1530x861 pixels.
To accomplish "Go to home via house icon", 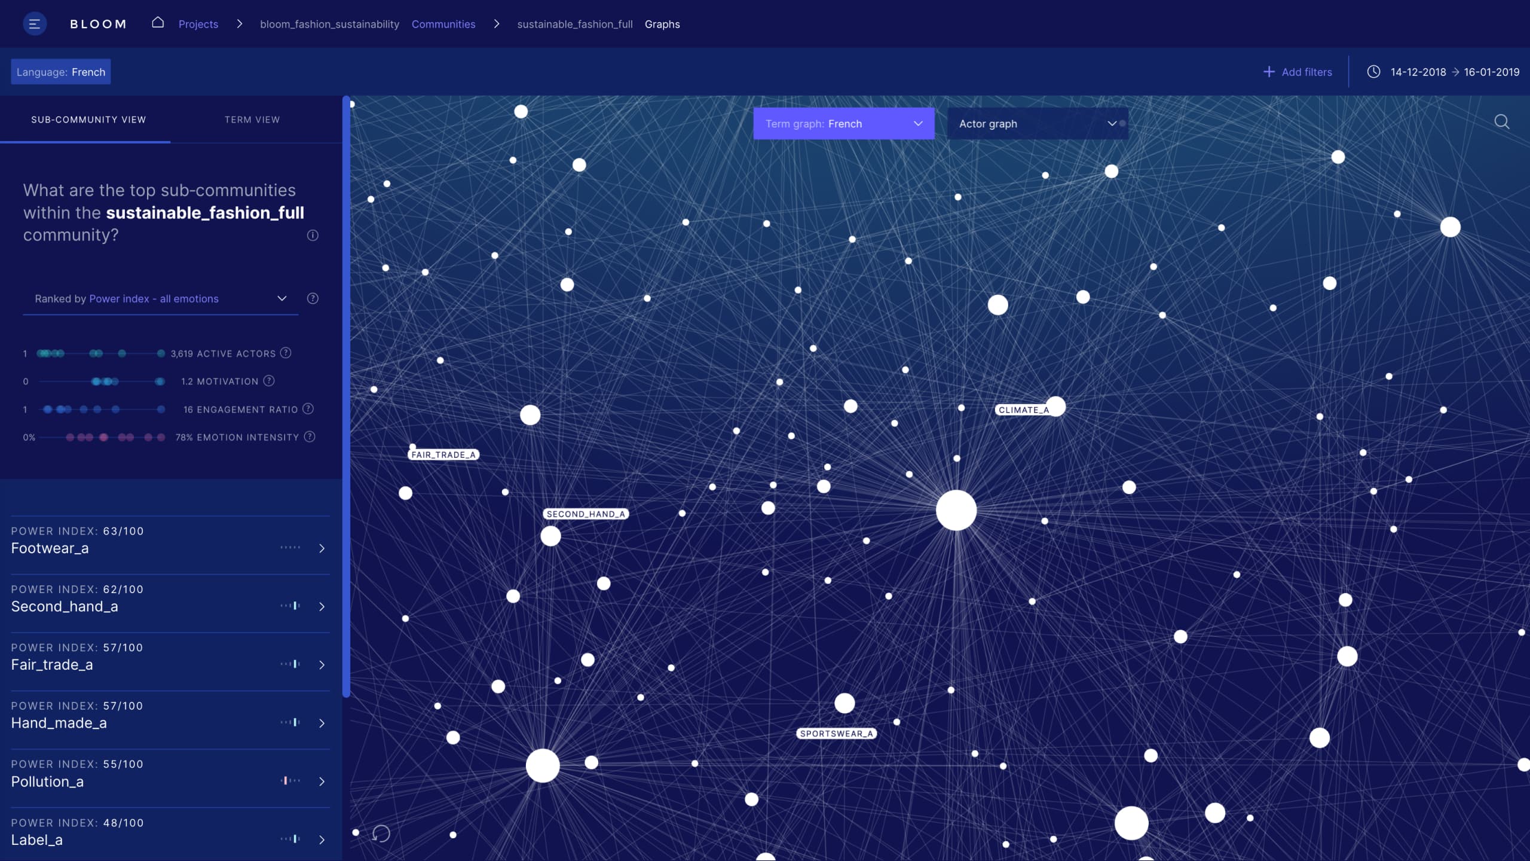I will tap(158, 23).
